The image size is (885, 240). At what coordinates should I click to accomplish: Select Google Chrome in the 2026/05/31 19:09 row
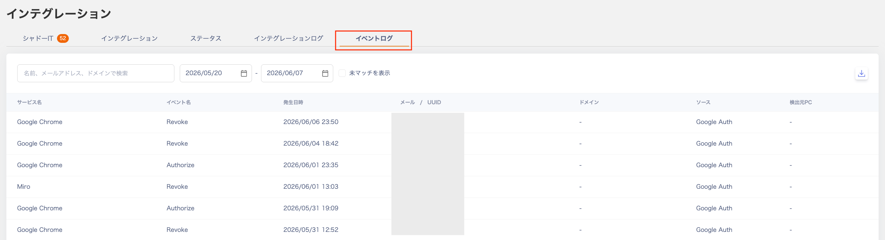tap(40, 208)
